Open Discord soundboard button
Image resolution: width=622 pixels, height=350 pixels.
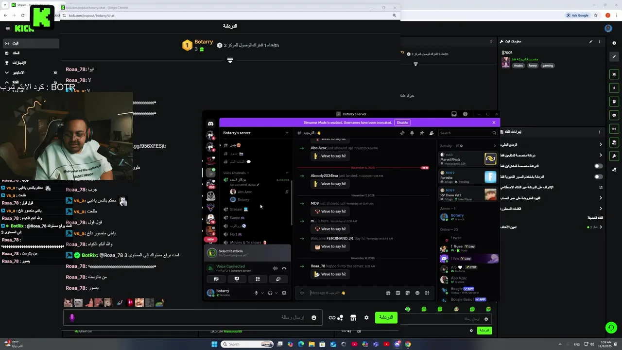point(278,279)
